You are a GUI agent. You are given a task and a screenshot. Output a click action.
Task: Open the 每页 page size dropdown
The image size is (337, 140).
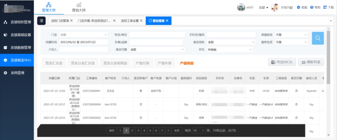[199, 131]
